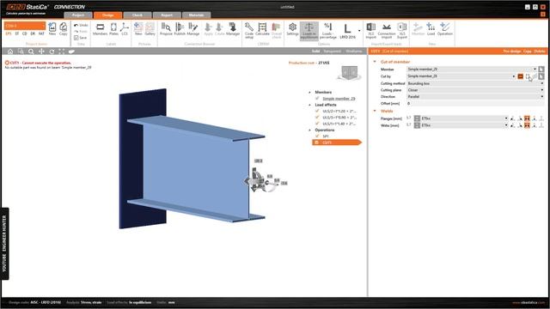Image resolution: width=550 pixels, height=309 pixels.
Task: Click the zoom all fit icon
Action: (62, 51)
